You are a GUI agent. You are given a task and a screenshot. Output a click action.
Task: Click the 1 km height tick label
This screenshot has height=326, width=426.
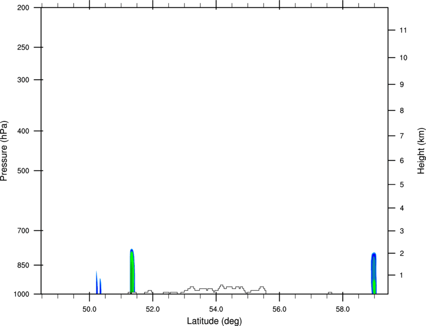coord(401,275)
